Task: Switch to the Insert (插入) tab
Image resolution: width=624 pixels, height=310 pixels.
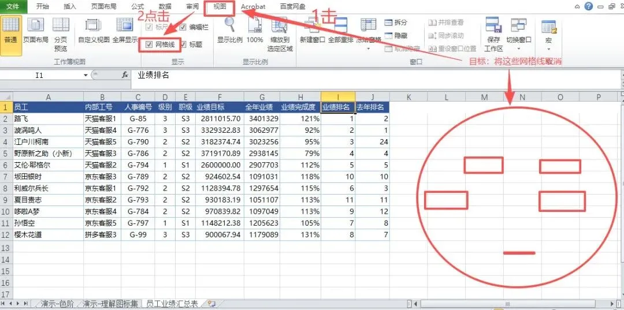Action: point(70,6)
